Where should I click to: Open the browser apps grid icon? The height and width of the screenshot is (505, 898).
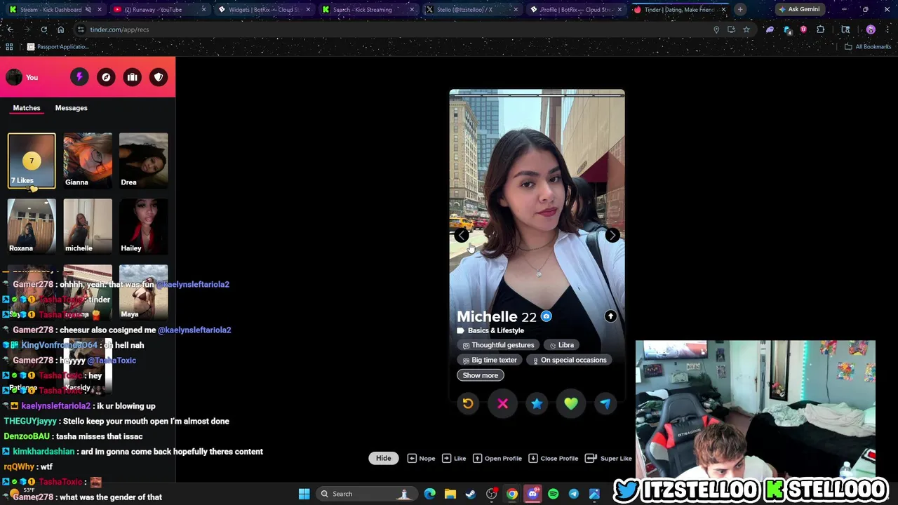[9, 46]
